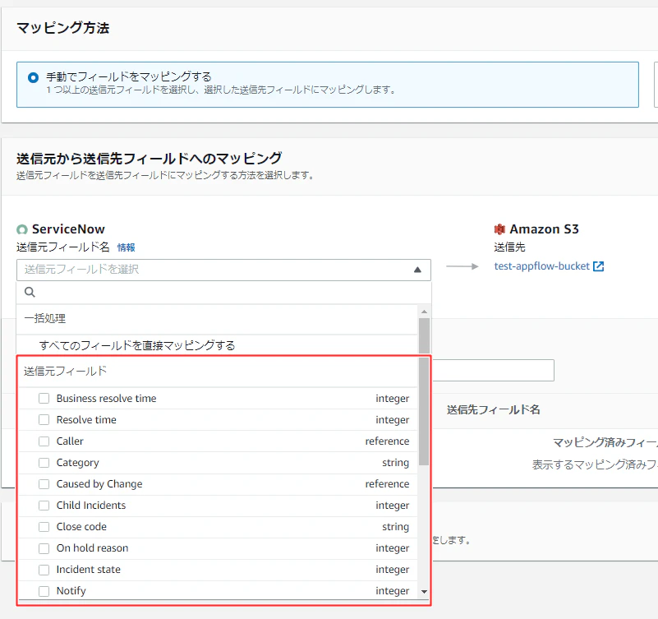The height and width of the screenshot is (619, 658).
Task: Select the Close code checkbox
Action: click(x=44, y=527)
